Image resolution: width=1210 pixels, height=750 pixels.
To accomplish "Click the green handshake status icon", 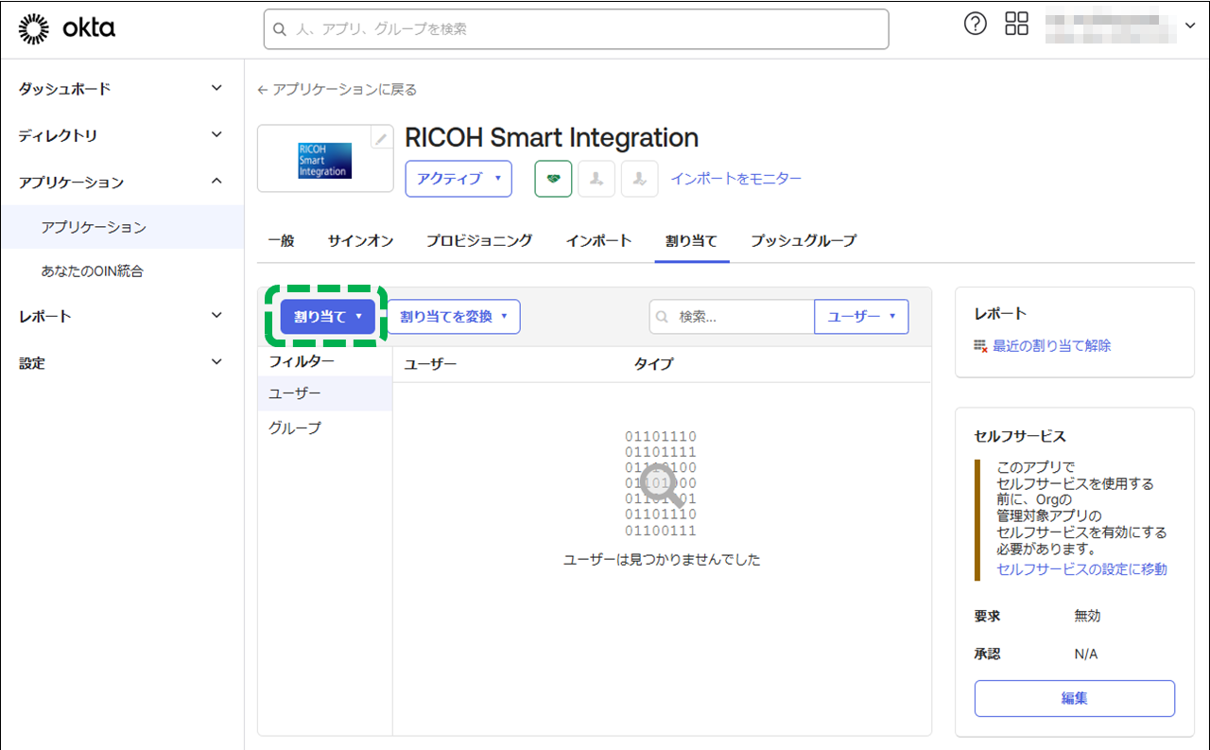I will click(x=553, y=179).
